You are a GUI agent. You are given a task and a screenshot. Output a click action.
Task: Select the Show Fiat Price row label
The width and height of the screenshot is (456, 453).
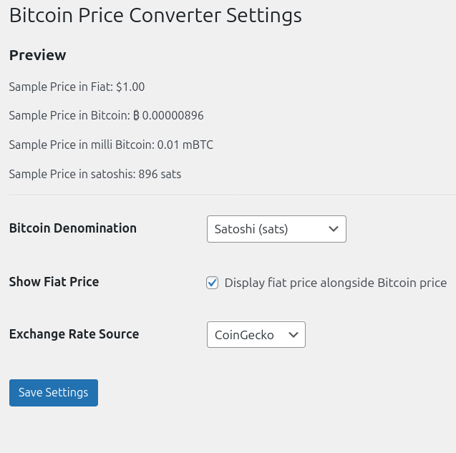point(54,282)
